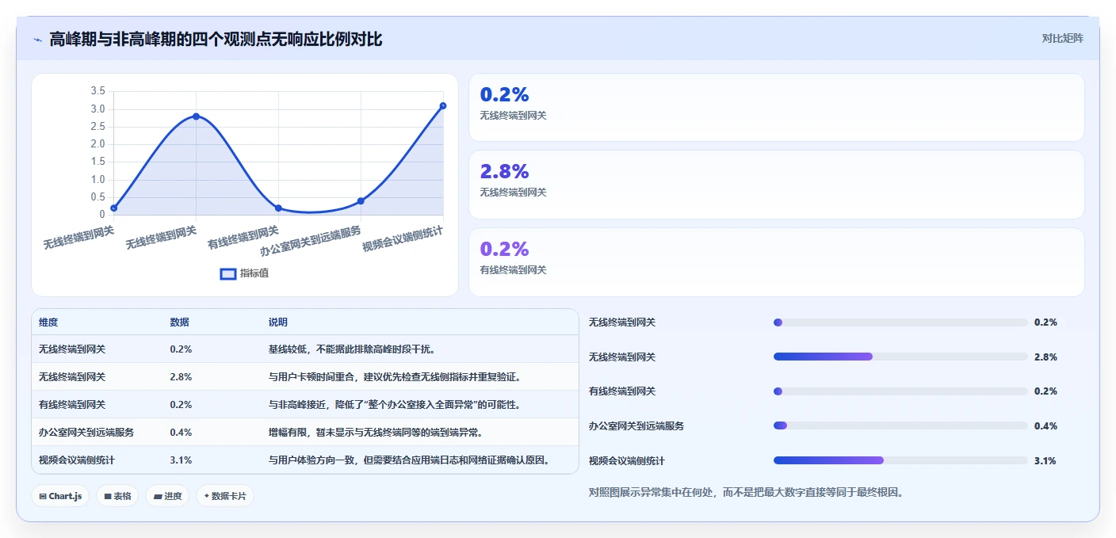Click 视频会议端侧统计 in the table's 维度 column

77,460
